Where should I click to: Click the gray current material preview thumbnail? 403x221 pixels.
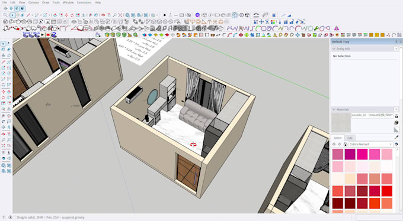pos(341,123)
